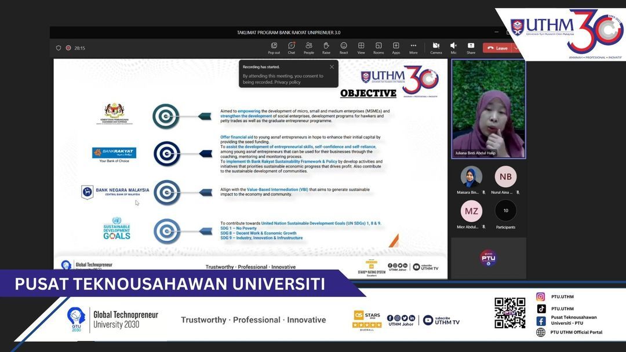Expand the arrow beside Leave button
This screenshot has width=626, height=352.
[x=515, y=48]
